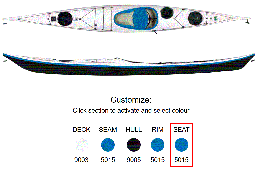Click the small day hatch behind the cockpit

[x=167, y=13]
